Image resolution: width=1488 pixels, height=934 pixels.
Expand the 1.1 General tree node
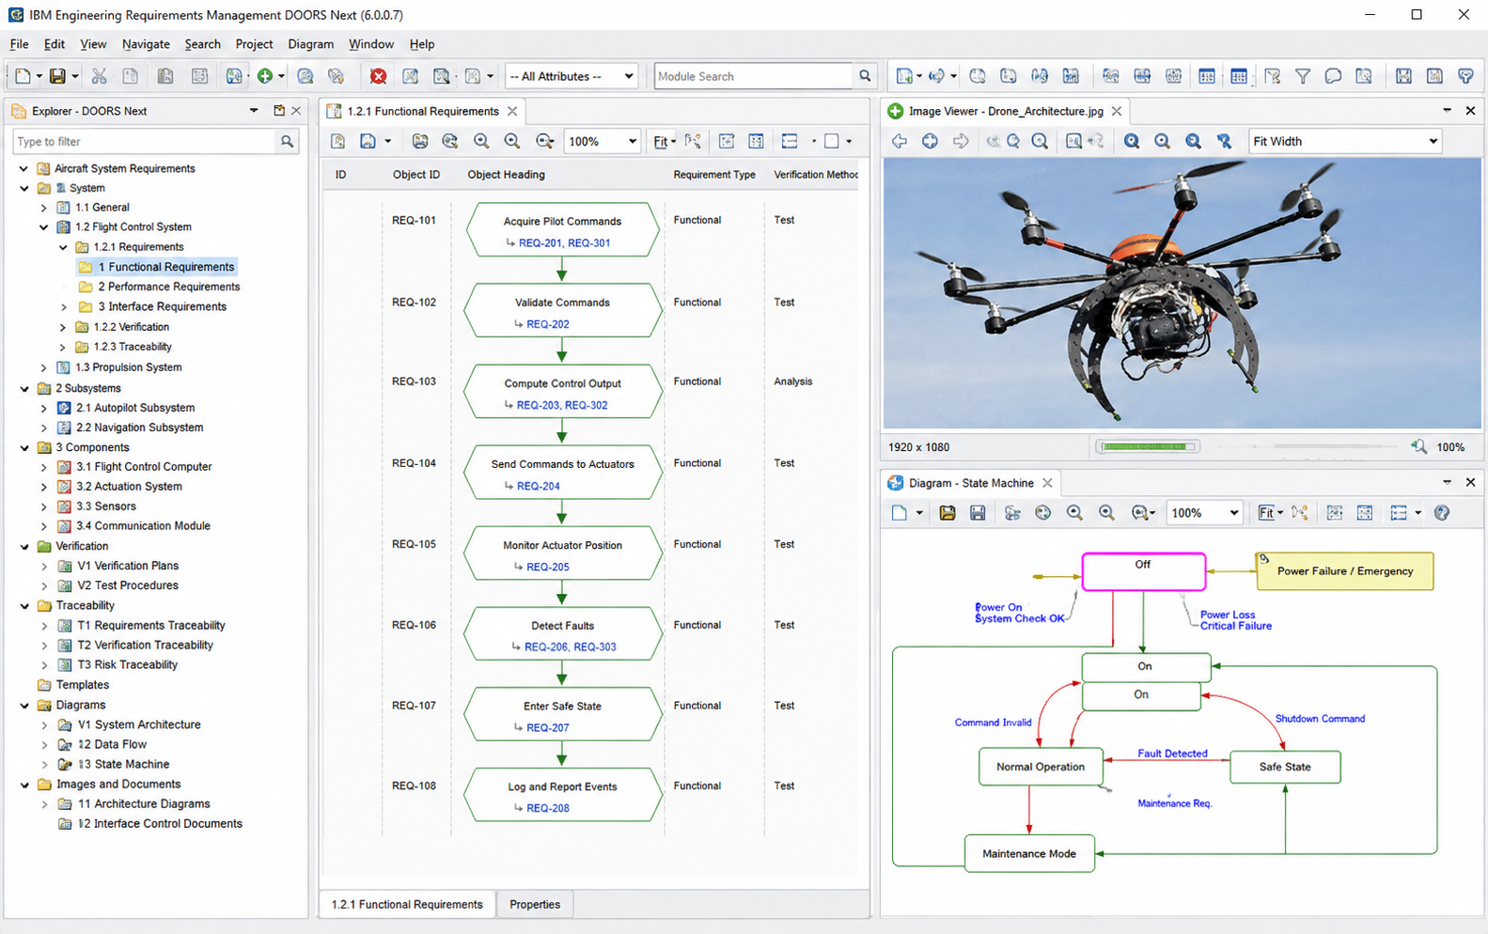click(x=43, y=208)
